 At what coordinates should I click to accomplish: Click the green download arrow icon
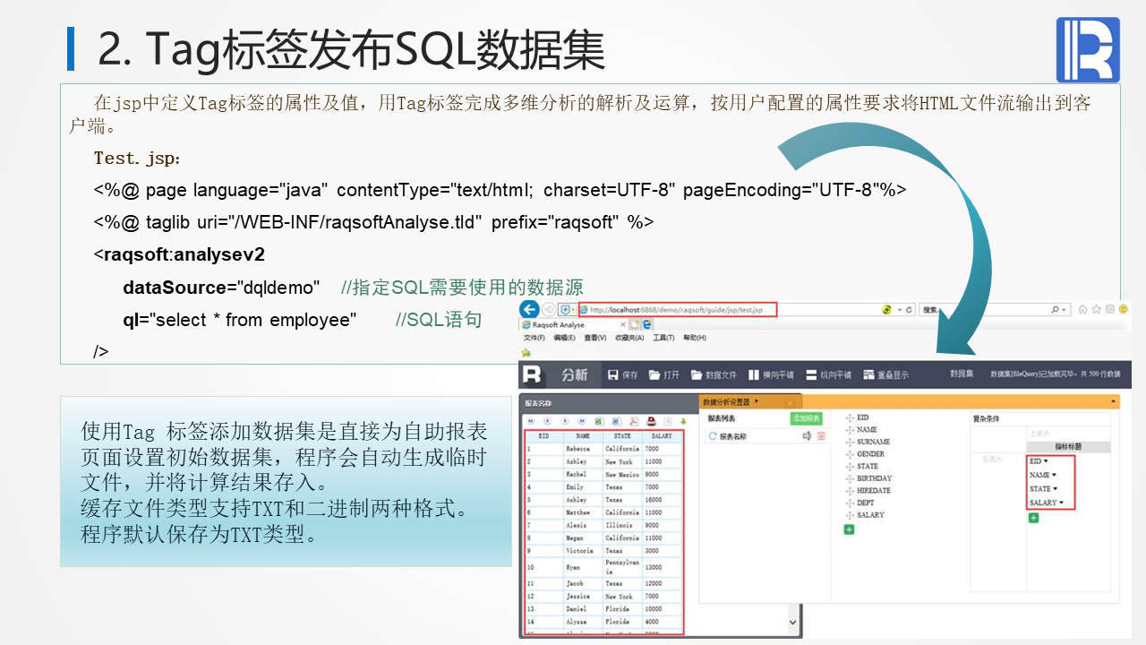(683, 421)
